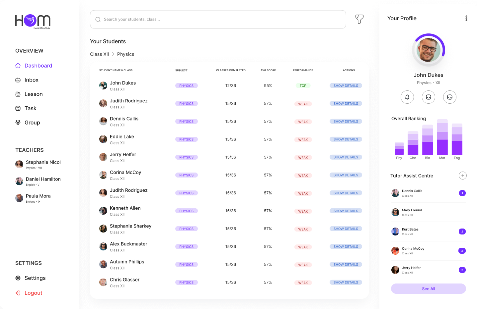Open the Lesson section

pos(34,94)
